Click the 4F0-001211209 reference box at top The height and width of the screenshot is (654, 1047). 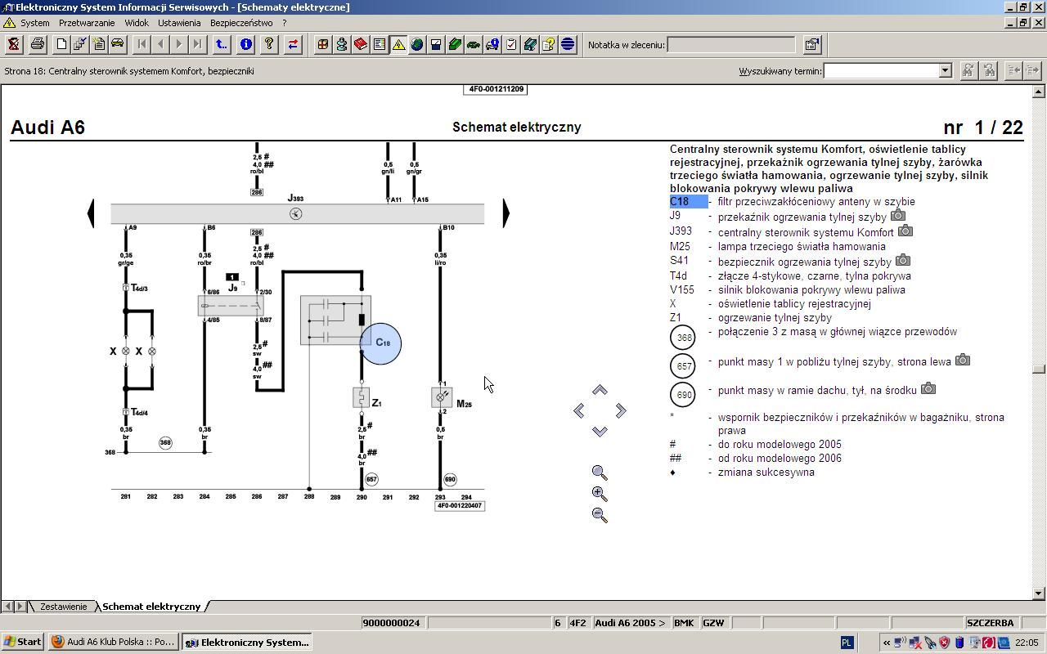click(495, 89)
